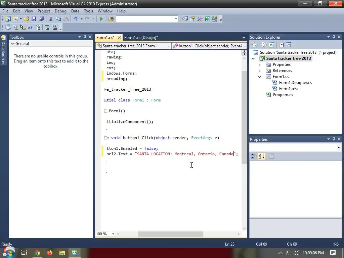Select Form1.Designer.cs in Solution Explorer
Screen dimensions: 344x258
[295, 83]
